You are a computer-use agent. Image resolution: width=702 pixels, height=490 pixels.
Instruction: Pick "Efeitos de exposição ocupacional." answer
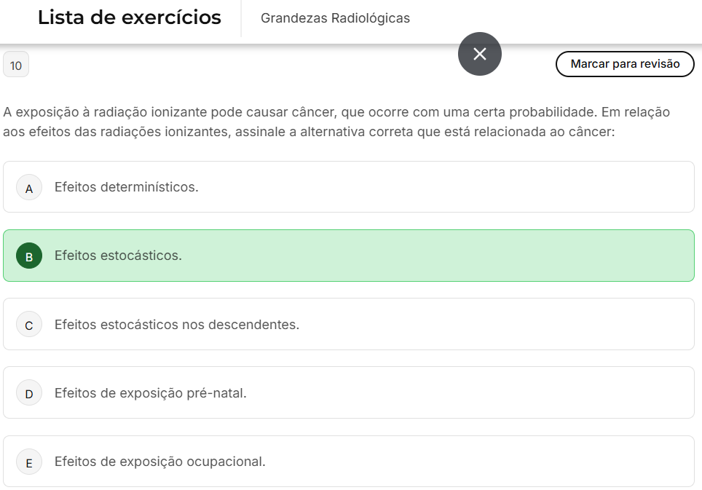coord(160,461)
